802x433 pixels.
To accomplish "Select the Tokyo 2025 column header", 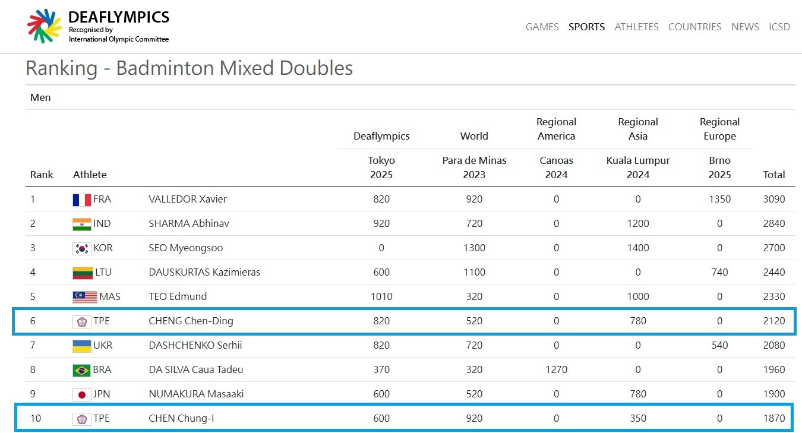I will [x=381, y=167].
